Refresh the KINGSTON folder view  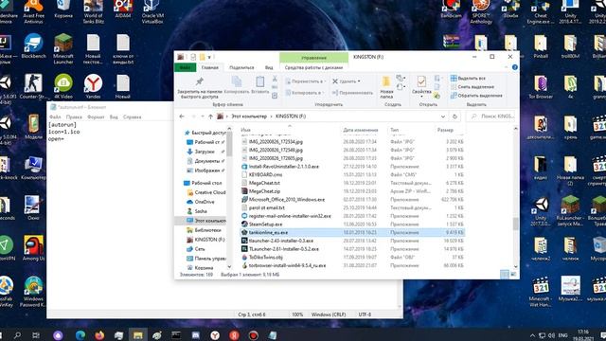[454, 116]
